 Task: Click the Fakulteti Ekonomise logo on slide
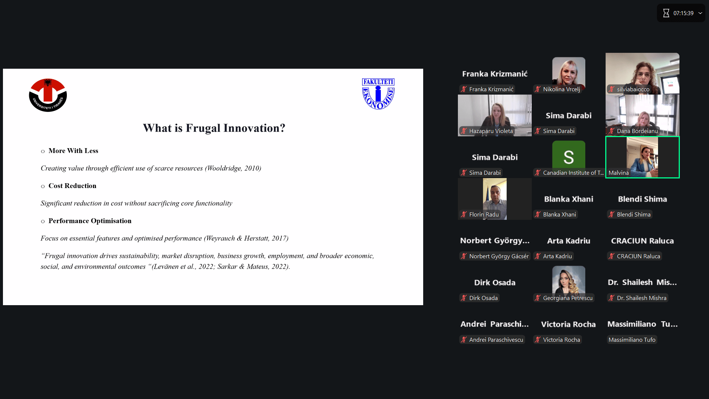[378, 94]
